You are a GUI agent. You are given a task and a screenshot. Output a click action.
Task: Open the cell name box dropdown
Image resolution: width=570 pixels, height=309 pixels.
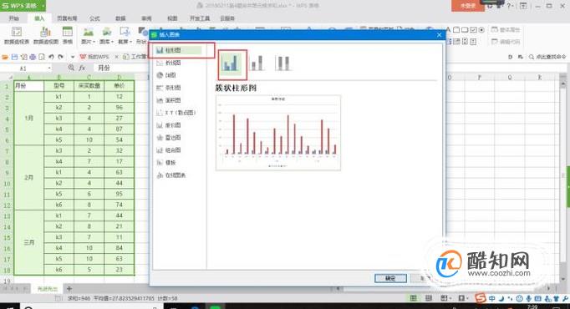click(49, 68)
